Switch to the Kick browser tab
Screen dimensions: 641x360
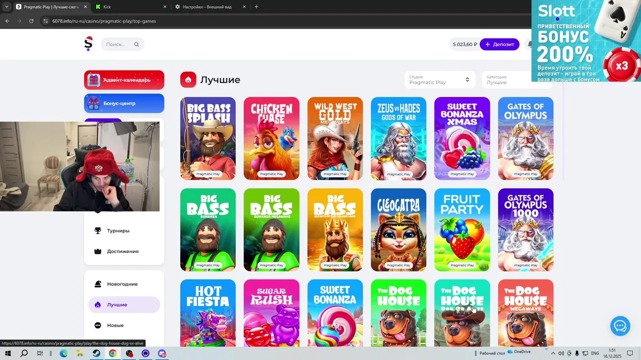coord(130,7)
